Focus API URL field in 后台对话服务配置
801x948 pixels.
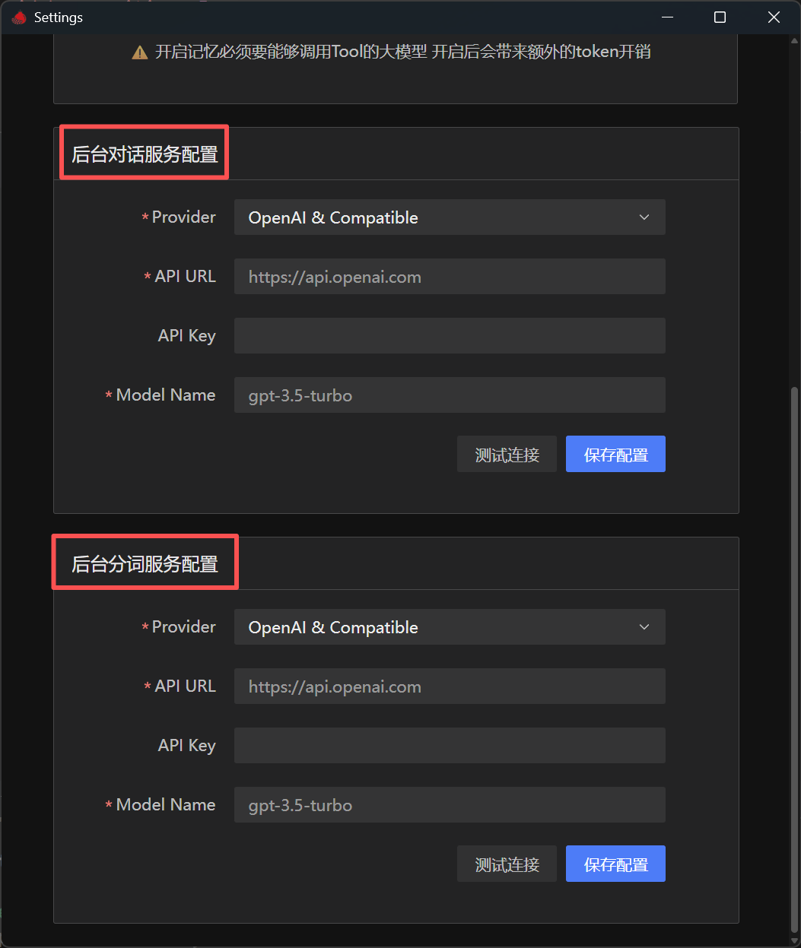coord(450,277)
